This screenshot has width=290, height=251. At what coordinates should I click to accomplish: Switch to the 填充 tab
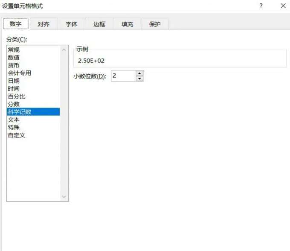pyautogui.click(x=127, y=24)
